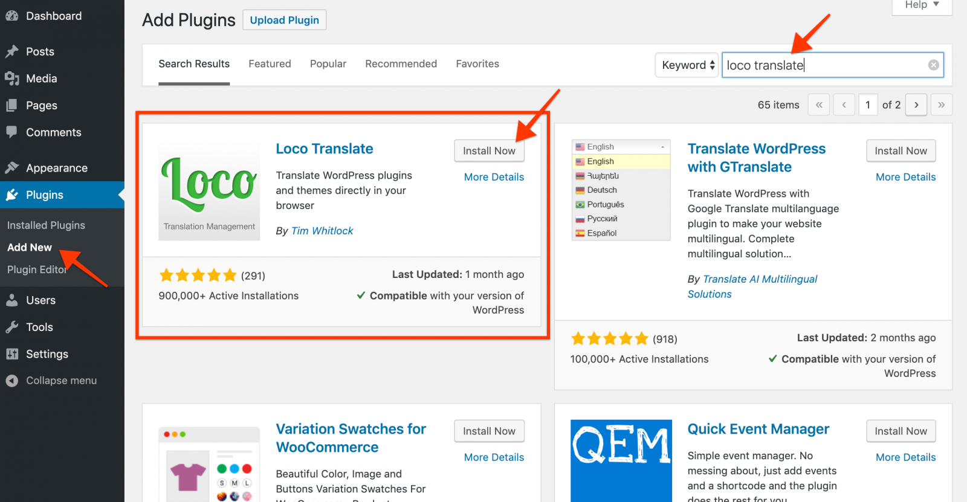Viewport: 967px width, 502px height.
Task: Click the Tools wrench icon
Action: point(12,327)
